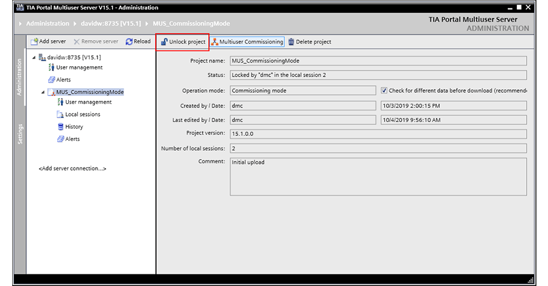Click the window resize grip icon
Viewport: 548px width, 286px height.
tap(530, 280)
